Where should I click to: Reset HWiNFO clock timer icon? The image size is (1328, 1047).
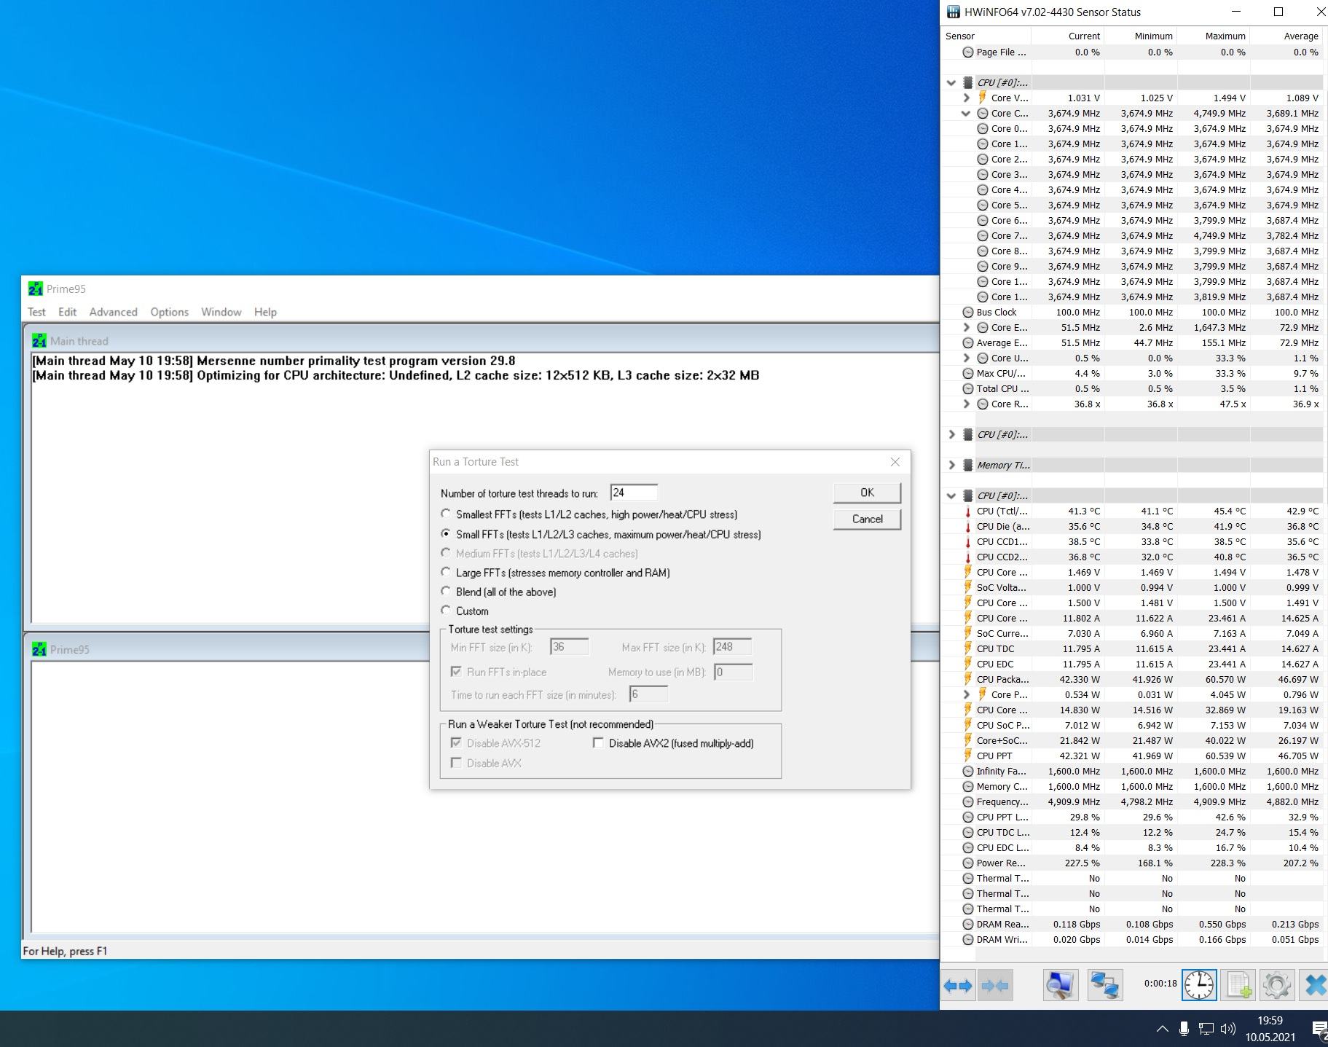pyautogui.click(x=1199, y=986)
